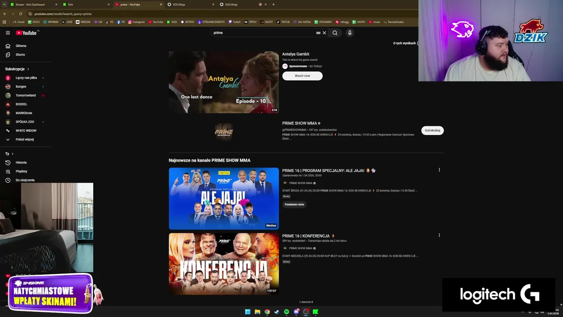Click Jeszcze 8 show more link
Screen dimensions: 563x317
point(306,302)
